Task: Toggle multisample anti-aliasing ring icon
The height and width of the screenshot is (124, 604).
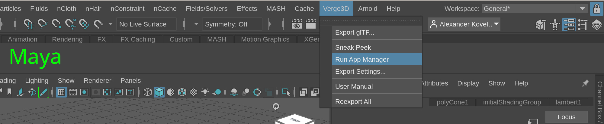Action: click(x=257, y=92)
